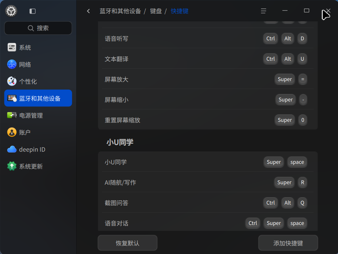Go back with the left chevron

(x=88, y=11)
